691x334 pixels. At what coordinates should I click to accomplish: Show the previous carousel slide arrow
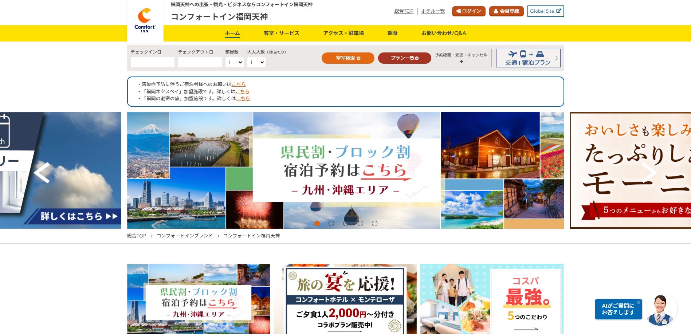(x=42, y=173)
